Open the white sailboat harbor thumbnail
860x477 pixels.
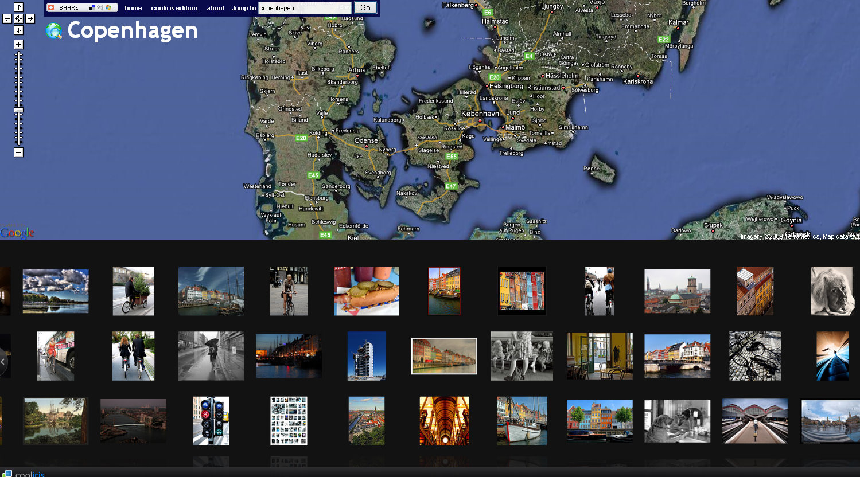(522, 421)
